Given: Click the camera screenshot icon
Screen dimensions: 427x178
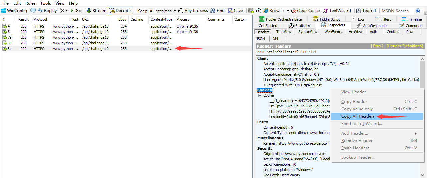Looking at the screenshot, I should [251, 11].
